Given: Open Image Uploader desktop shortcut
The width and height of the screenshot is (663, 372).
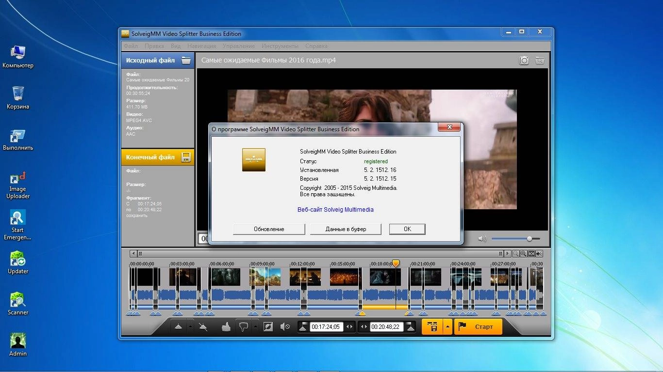Looking at the screenshot, I should pos(18,185).
